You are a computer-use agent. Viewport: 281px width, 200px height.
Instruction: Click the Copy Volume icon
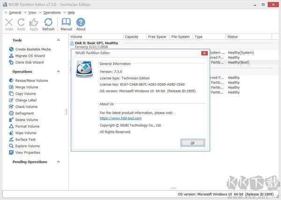[11, 93]
